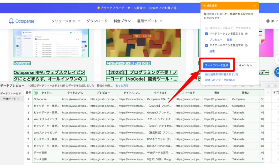Viewport: 279px width, 165px height.
Task: Click the move icon beside 操作提案 title
Action: coord(204,6)
